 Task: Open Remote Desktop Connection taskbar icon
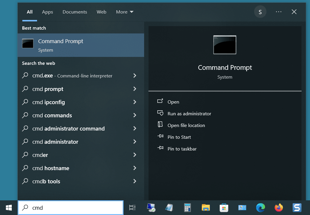pos(151,208)
